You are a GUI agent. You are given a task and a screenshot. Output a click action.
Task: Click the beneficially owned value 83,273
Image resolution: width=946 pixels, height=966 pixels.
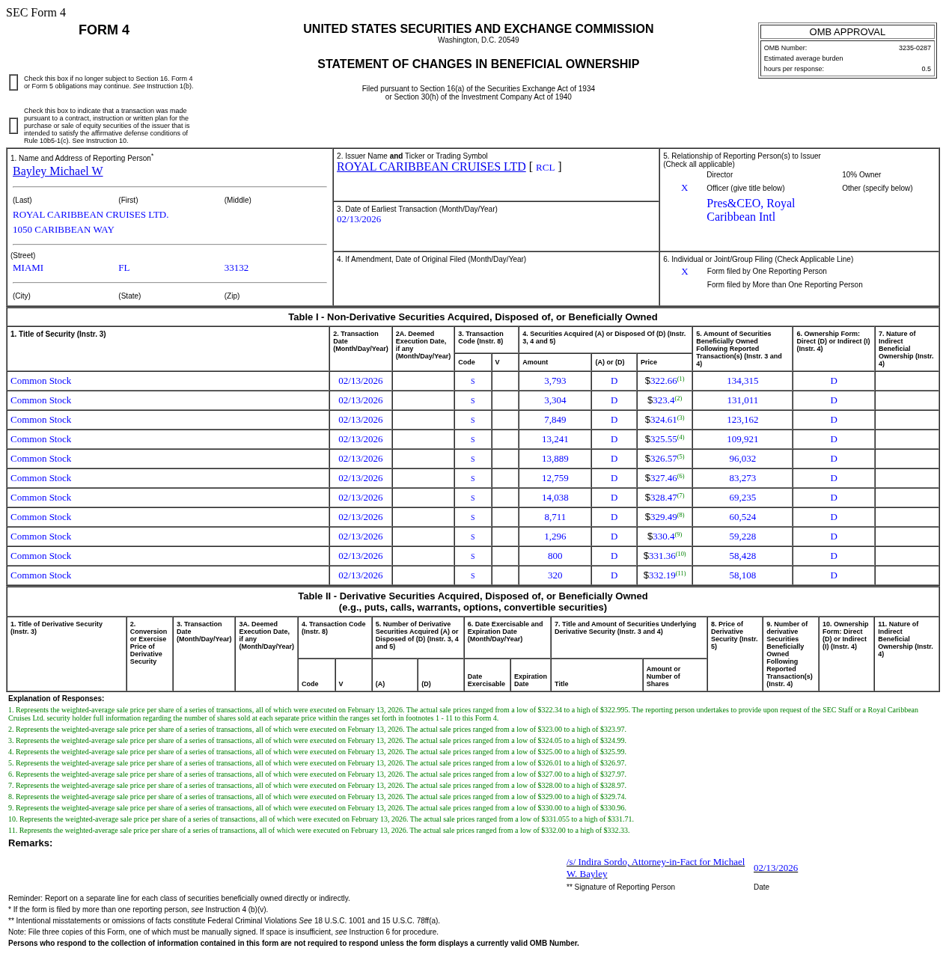742,478
